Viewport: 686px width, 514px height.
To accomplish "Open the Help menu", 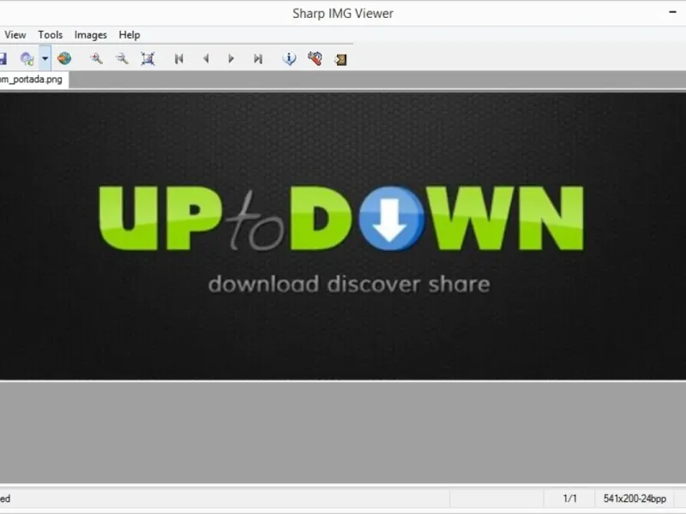I will click(129, 35).
